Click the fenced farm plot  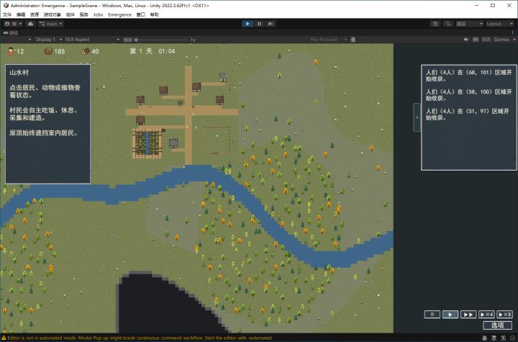point(147,143)
